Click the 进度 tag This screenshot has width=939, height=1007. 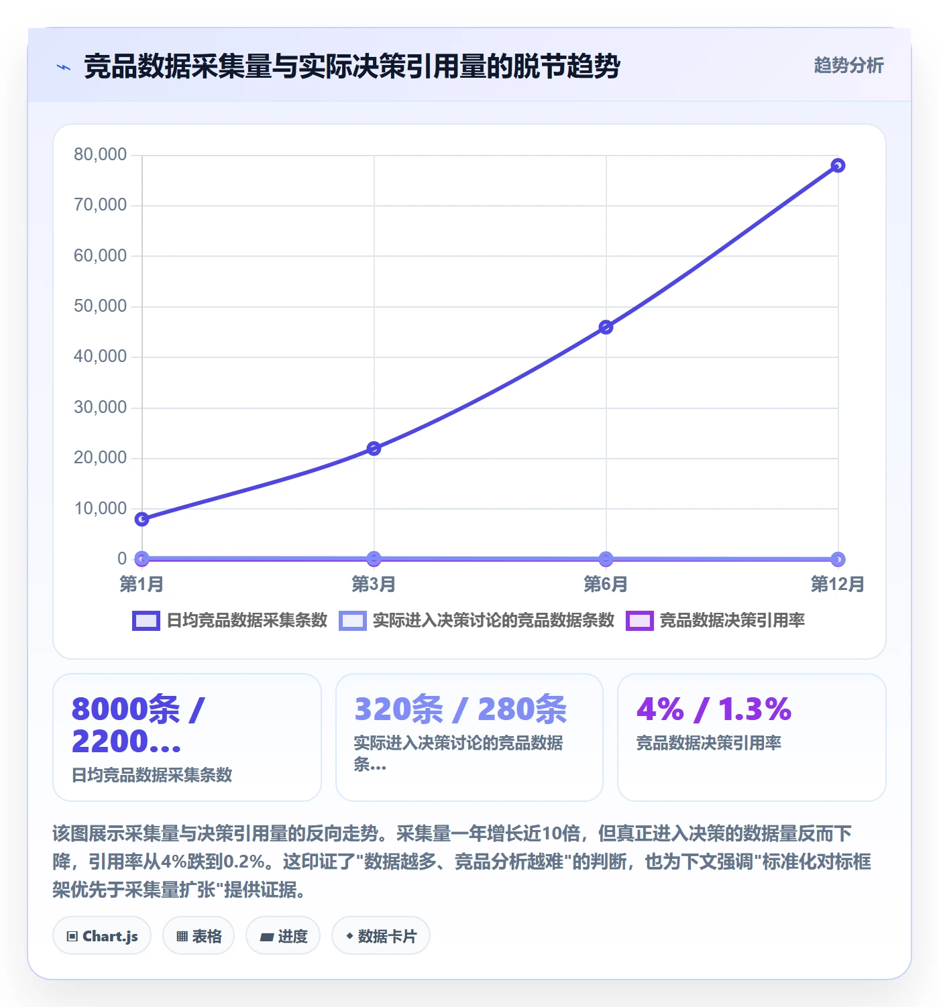[x=283, y=936]
